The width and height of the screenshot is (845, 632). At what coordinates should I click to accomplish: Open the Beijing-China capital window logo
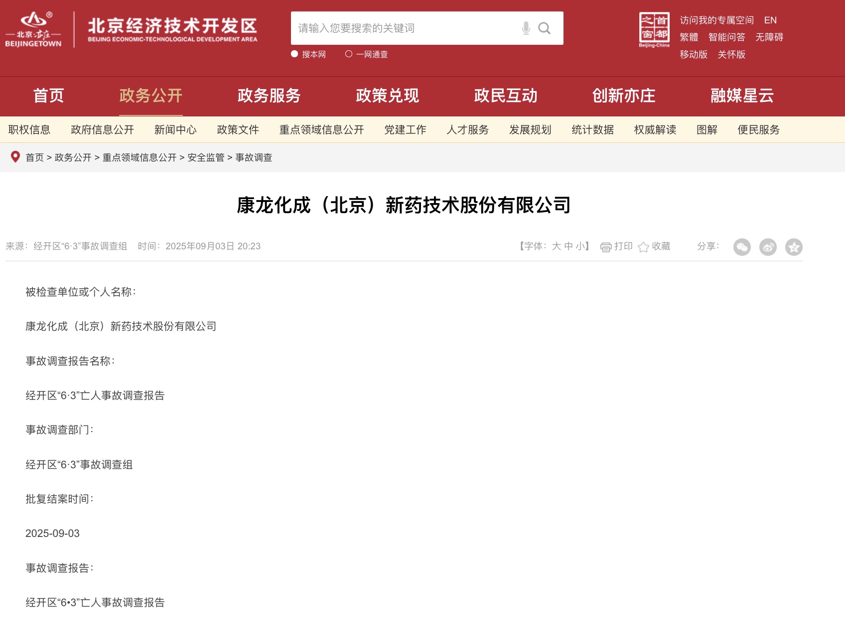pyautogui.click(x=654, y=30)
